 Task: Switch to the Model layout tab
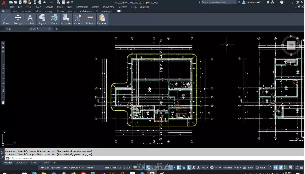point(8,162)
